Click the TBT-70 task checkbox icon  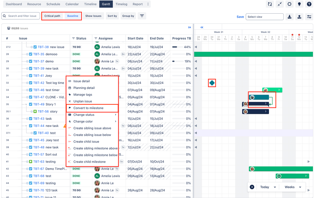point(31,190)
